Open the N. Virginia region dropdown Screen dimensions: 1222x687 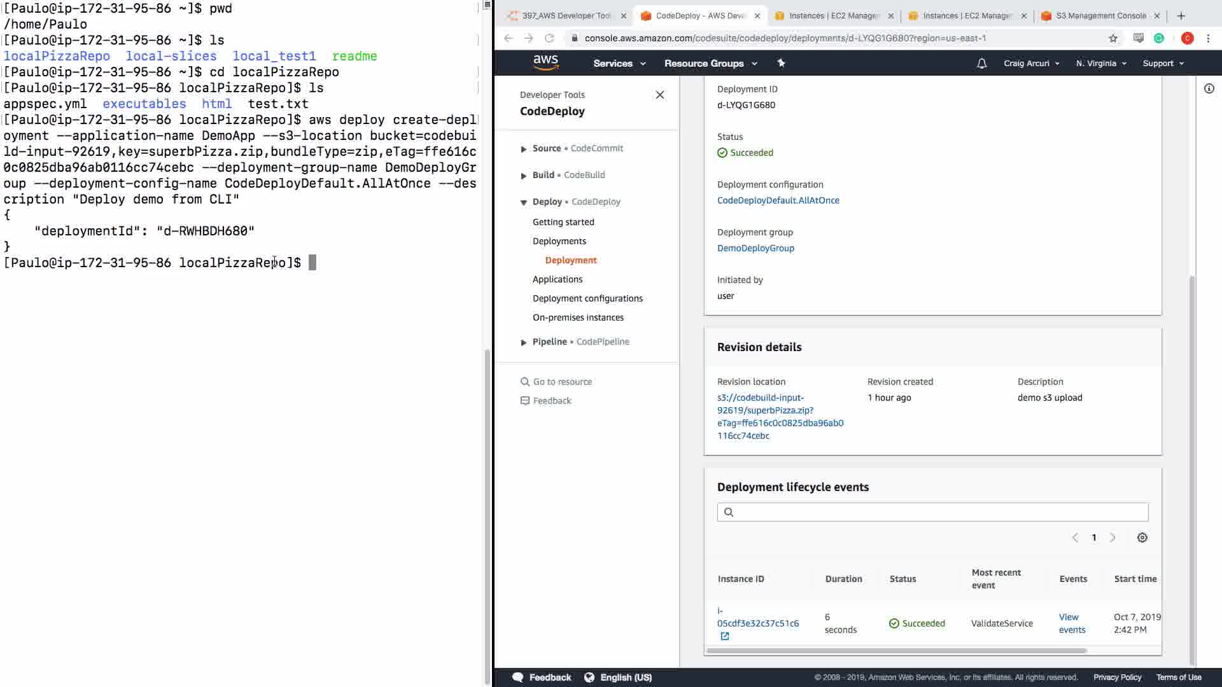click(x=1100, y=64)
